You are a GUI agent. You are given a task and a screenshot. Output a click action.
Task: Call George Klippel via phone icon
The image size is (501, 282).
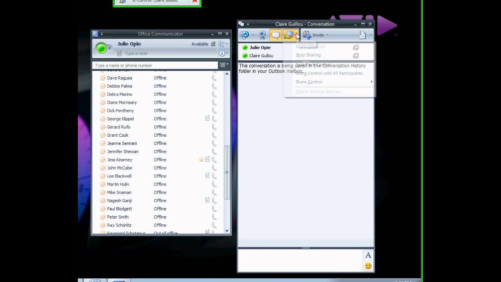[214, 119]
